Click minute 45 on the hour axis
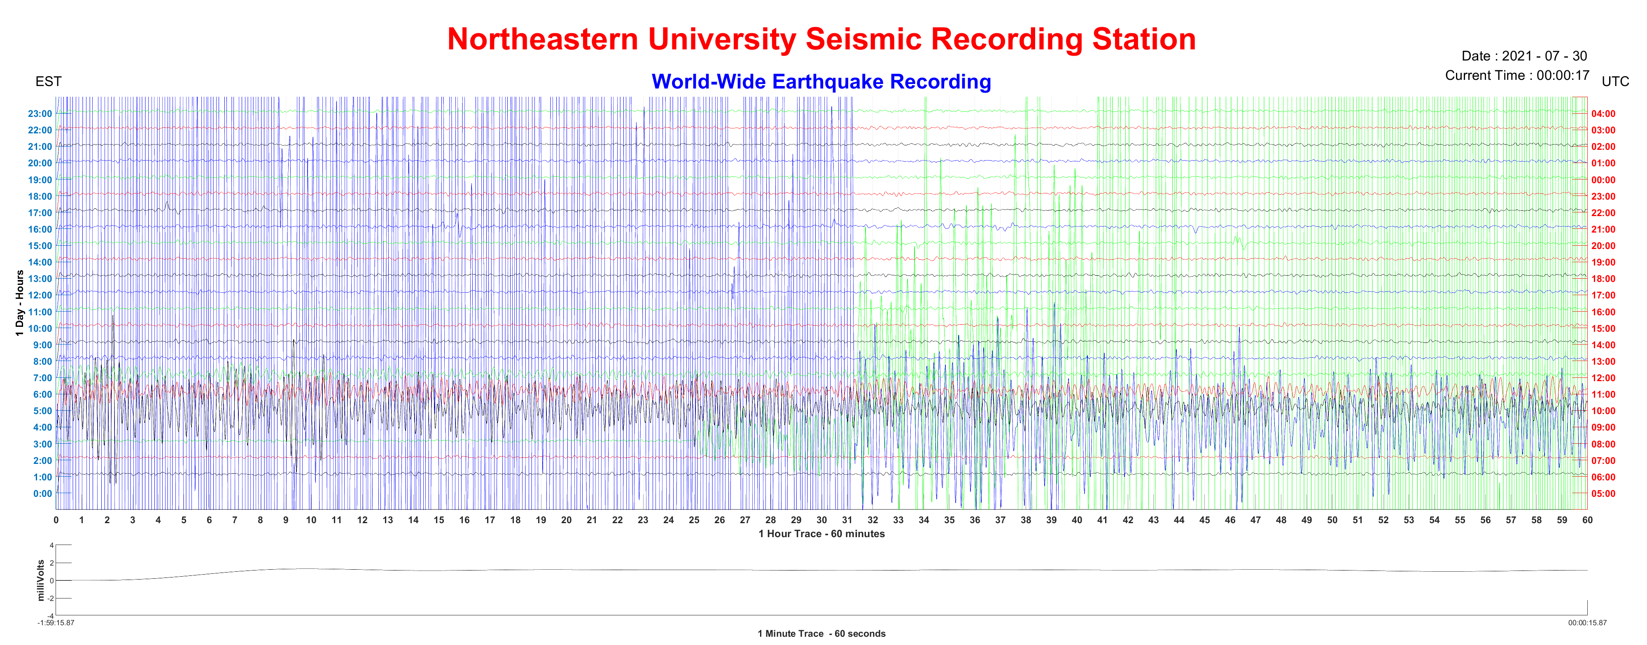1647x645 pixels. (x=1204, y=520)
